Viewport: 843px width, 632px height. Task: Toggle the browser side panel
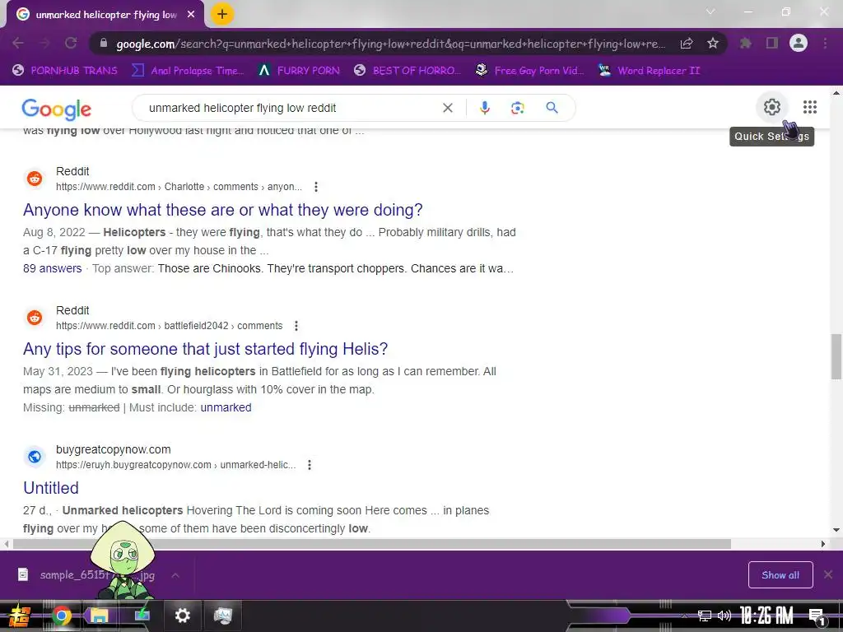point(772,43)
